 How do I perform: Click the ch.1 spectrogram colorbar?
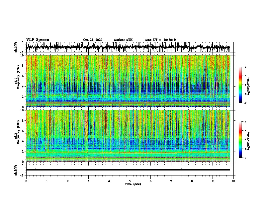[x=240, y=85]
